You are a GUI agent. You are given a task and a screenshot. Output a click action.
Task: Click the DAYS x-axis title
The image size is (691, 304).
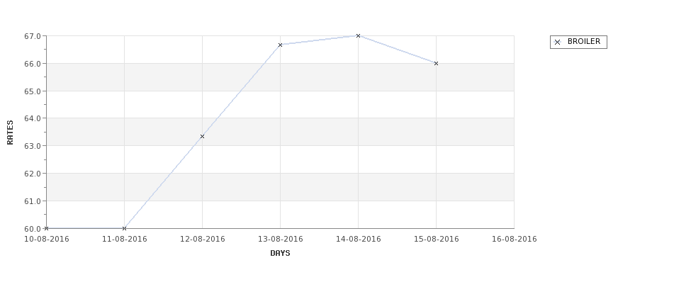[280, 253]
